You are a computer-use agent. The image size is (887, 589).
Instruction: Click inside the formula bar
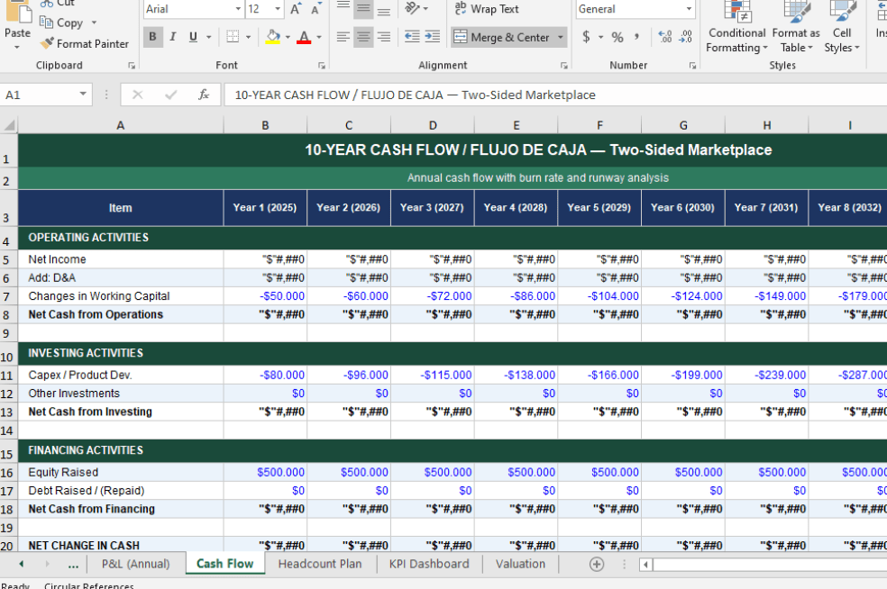pos(555,95)
